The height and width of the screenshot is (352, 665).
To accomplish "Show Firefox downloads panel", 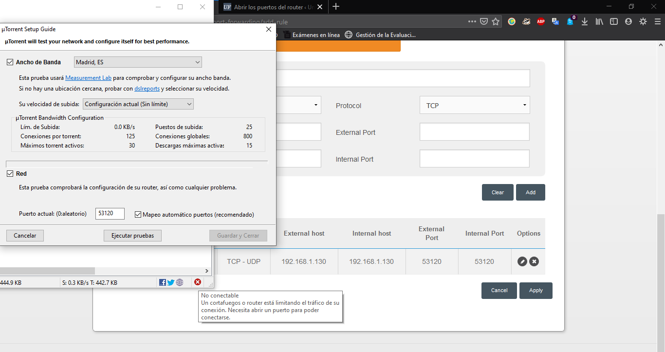I will click(x=585, y=21).
